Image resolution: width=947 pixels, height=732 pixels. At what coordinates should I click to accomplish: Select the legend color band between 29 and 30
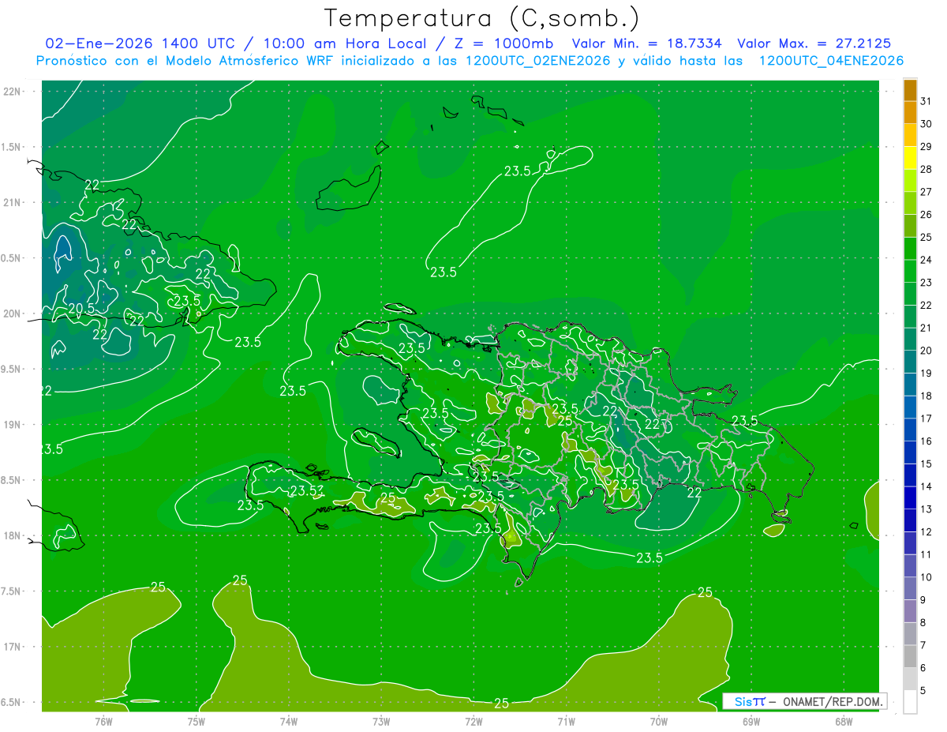910,135
